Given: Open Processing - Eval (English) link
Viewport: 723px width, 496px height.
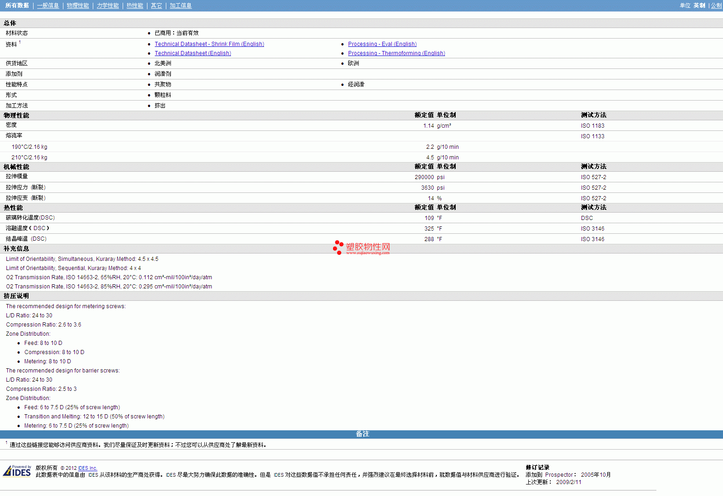Looking at the screenshot, I should pyautogui.click(x=382, y=44).
